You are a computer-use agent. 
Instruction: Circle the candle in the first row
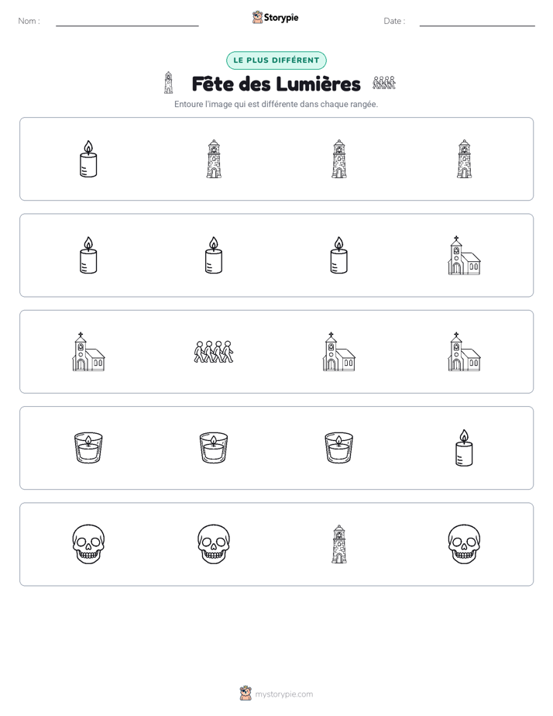pos(88,158)
